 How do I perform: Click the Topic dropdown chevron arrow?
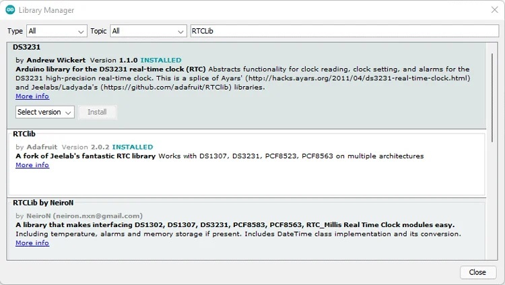point(180,32)
